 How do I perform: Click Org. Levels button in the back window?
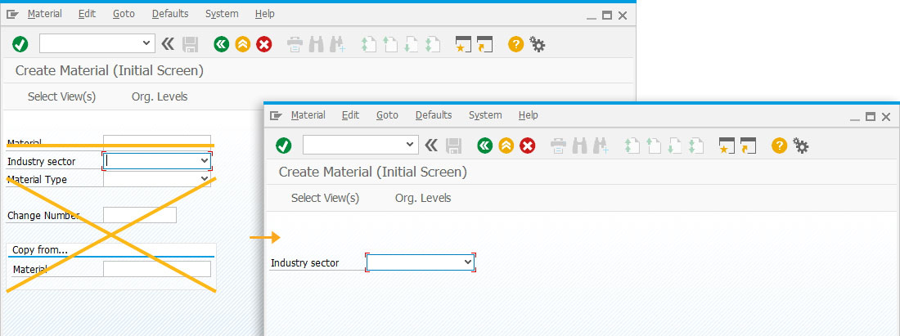click(160, 97)
